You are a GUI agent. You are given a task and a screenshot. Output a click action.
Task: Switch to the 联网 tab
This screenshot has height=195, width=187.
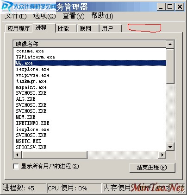88,28
